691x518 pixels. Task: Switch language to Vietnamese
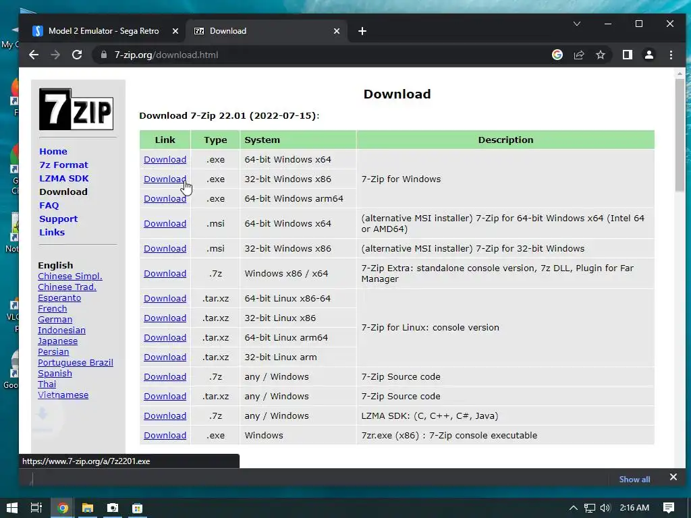coord(63,395)
